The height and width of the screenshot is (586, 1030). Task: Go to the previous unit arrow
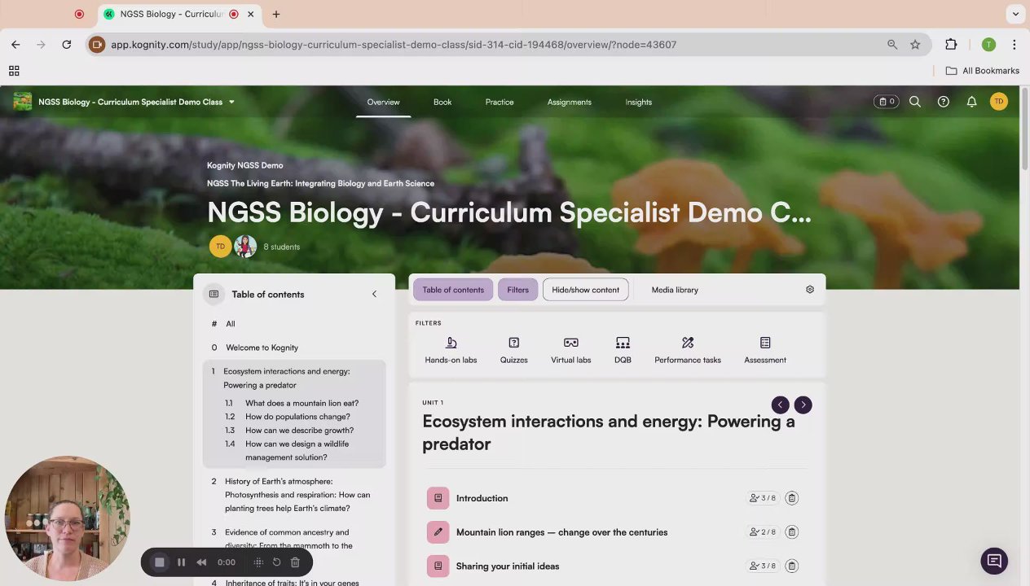780,405
